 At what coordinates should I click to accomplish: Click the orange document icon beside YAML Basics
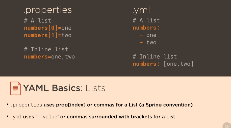point(15,88)
